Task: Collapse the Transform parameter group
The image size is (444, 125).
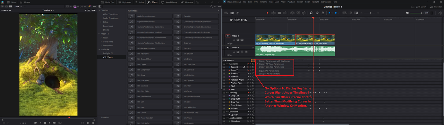Action: [227, 64]
